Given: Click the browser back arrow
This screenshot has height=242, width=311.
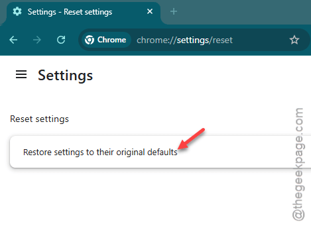Looking at the screenshot, I should (x=13, y=40).
